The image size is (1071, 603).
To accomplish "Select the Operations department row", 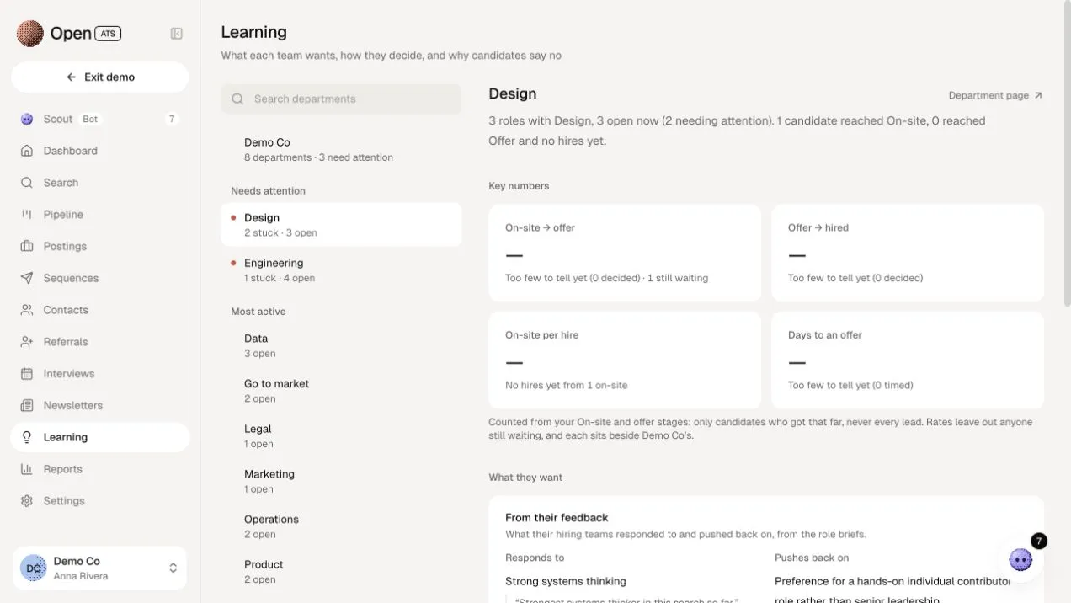I will [x=341, y=526].
